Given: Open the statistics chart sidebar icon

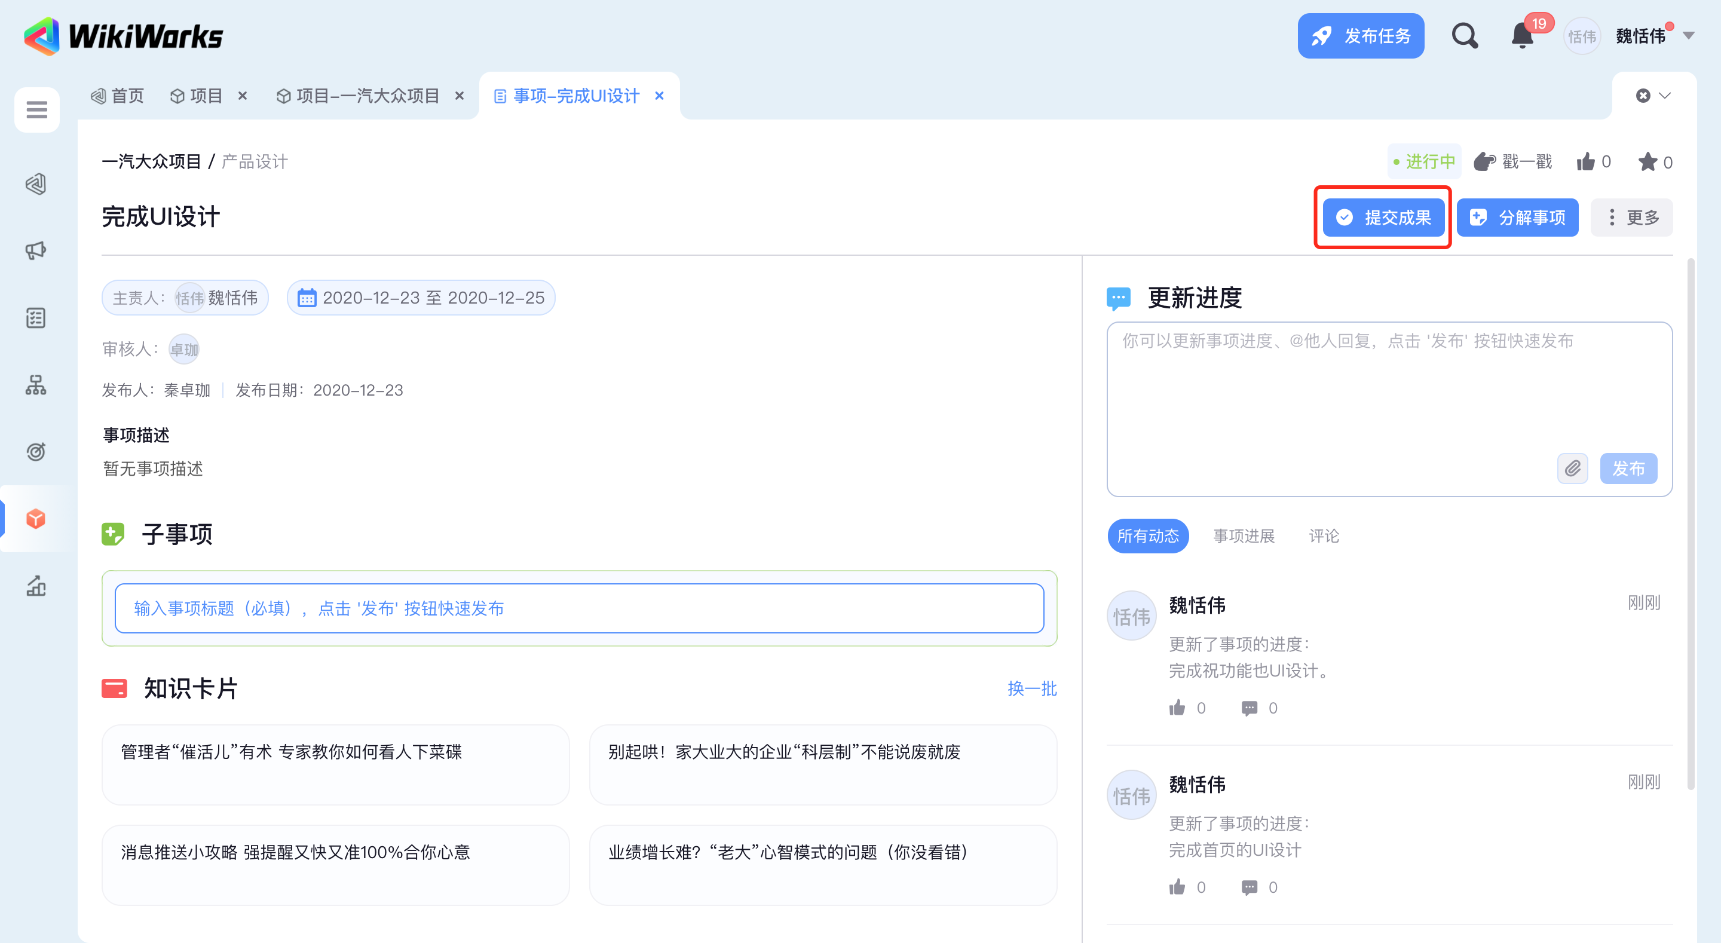Looking at the screenshot, I should pos(36,586).
